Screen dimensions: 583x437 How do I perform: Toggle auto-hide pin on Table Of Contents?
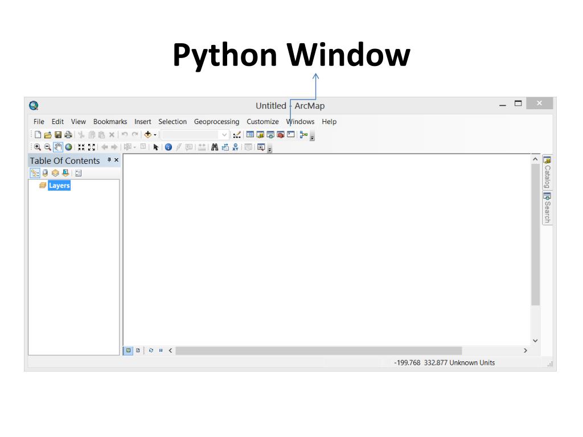[109, 160]
